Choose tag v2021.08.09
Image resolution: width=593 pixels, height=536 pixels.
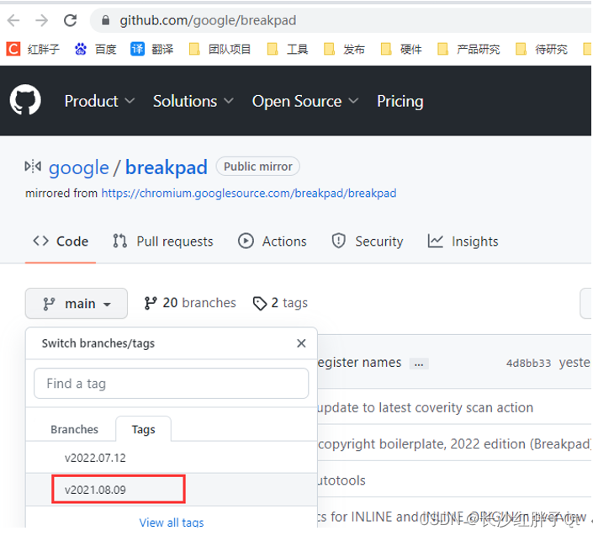[x=172, y=490]
